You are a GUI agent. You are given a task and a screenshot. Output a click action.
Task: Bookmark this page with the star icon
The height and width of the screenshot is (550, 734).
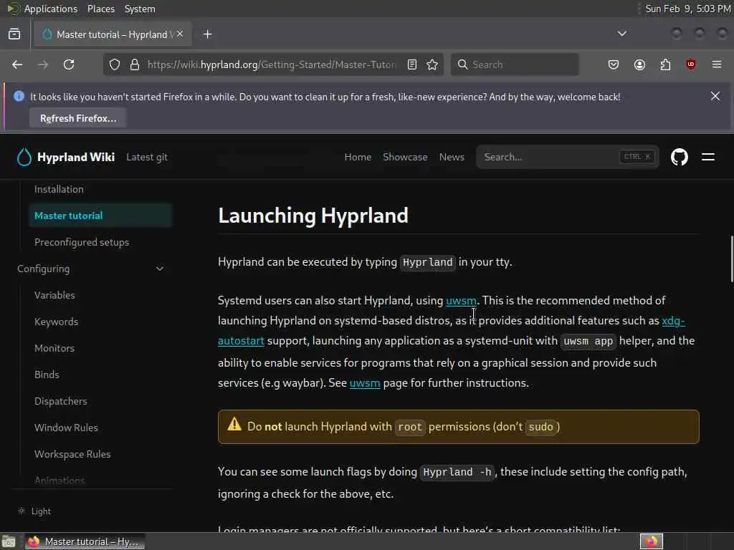click(432, 64)
